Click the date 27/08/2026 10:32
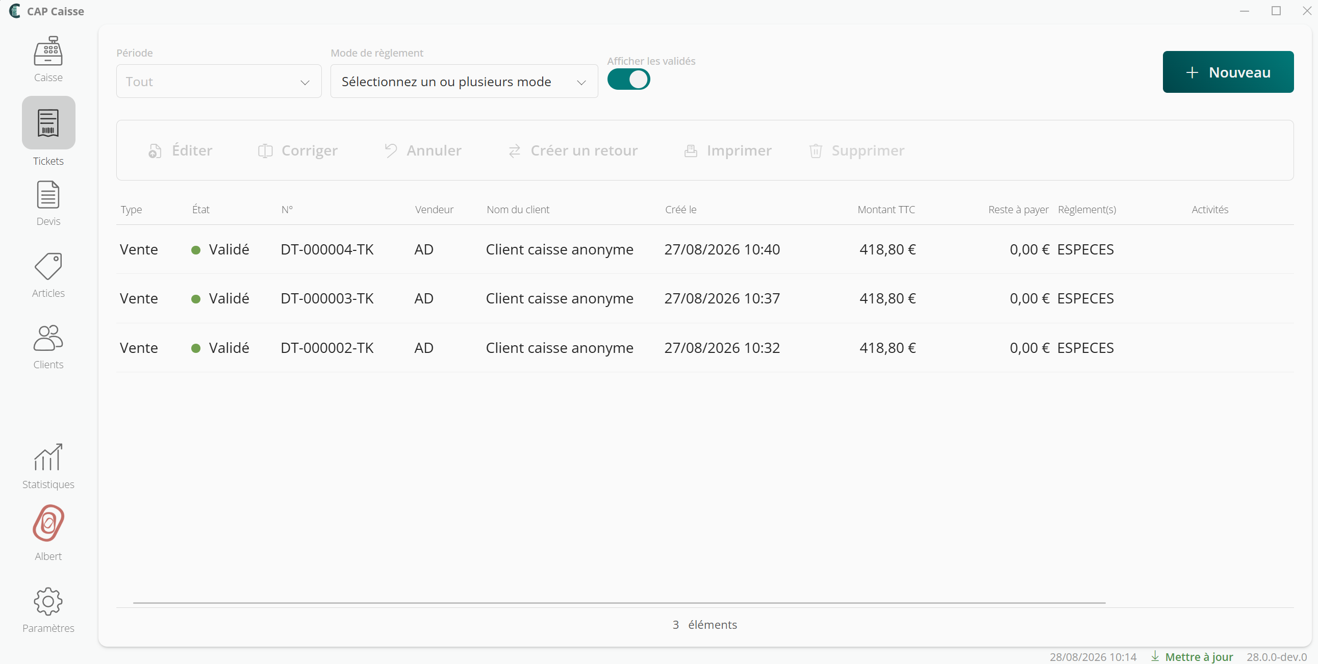Image resolution: width=1318 pixels, height=664 pixels. (722, 348)
